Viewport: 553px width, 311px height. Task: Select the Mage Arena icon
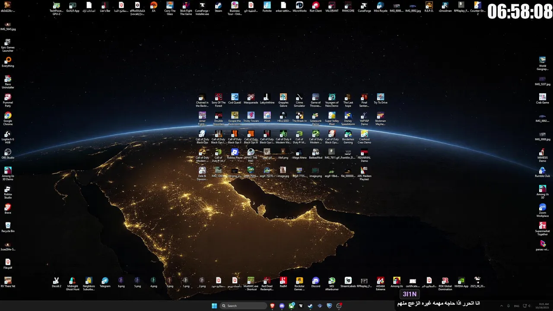tap(299, 153)
